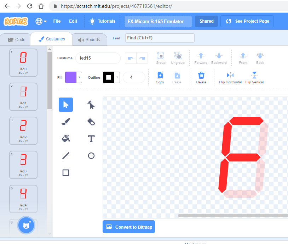
Task: Copy the selected shape
Action: pos(160,78)
